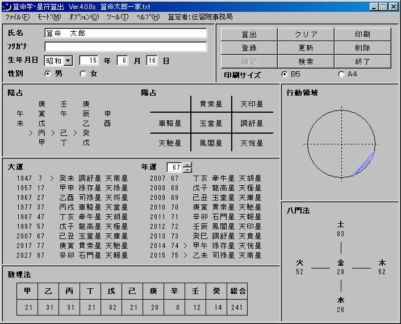Select the 2027 辛卯 大運 row

pos(72,255)
